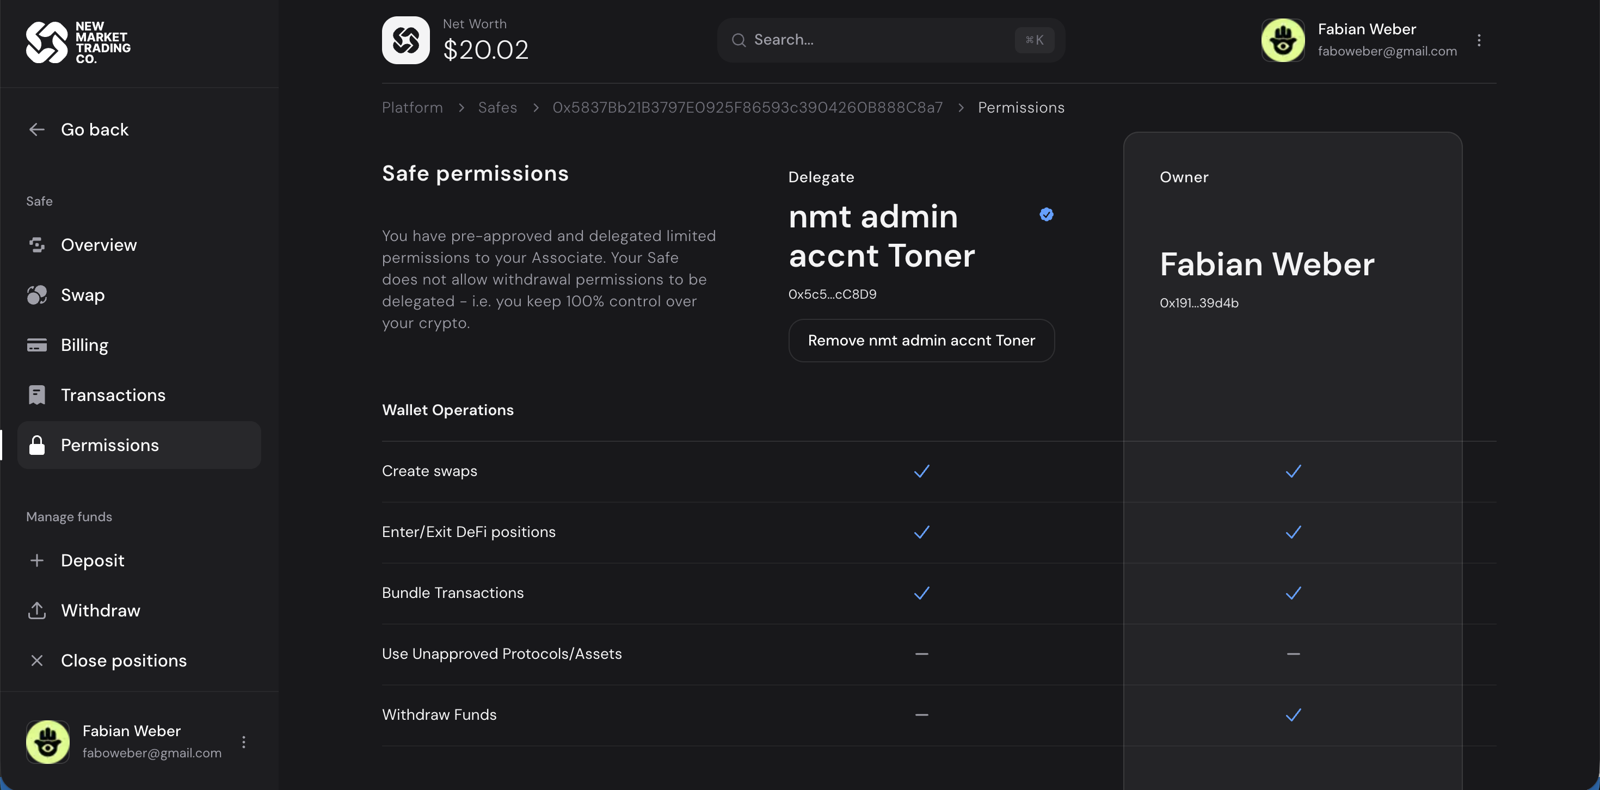Toggle Withdraw Funds permission for Fabian Weber

[1293, 715]
